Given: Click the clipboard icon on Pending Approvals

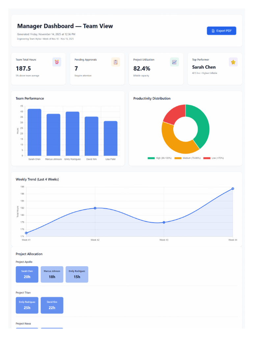Looking at the screenshot, I should pos(116,62).
